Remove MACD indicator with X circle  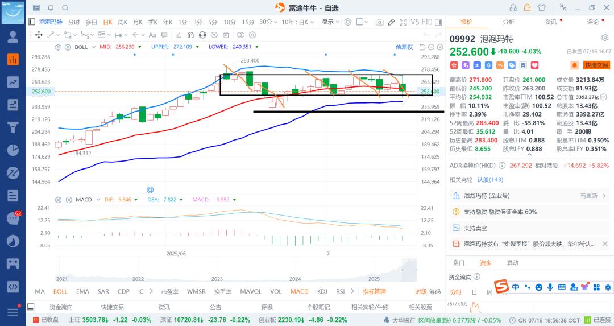click(x=69, y=200)
